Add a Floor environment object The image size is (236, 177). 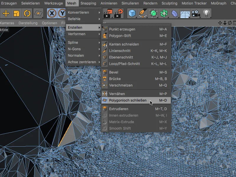click(x=185, y=14)
